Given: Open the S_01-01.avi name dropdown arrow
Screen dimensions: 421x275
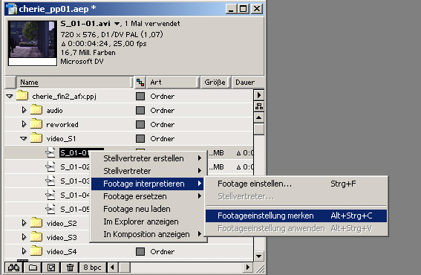Looking at the screenshot, I should (x=117, y=24).
